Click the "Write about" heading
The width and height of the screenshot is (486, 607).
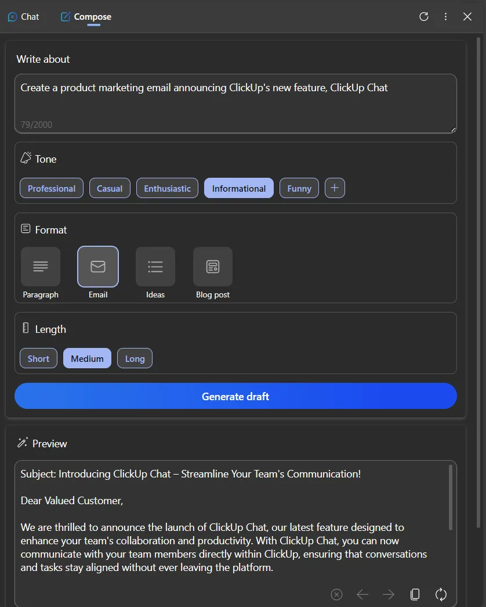click(x=43, y=59)
